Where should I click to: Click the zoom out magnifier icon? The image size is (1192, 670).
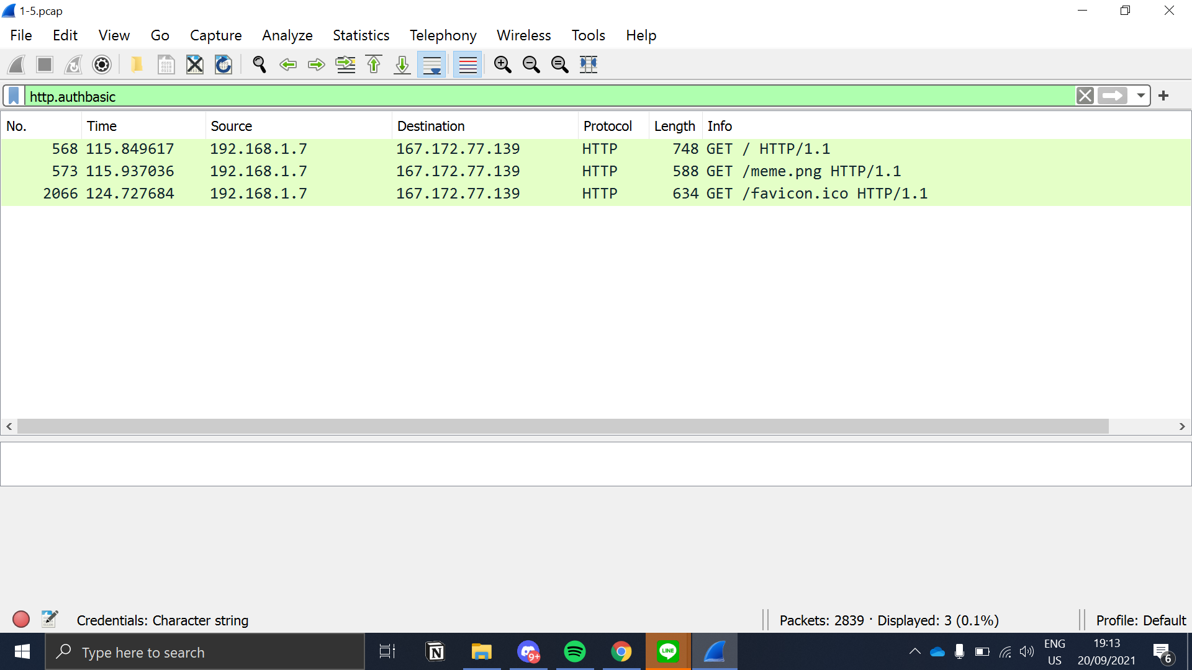coord(531,64)
